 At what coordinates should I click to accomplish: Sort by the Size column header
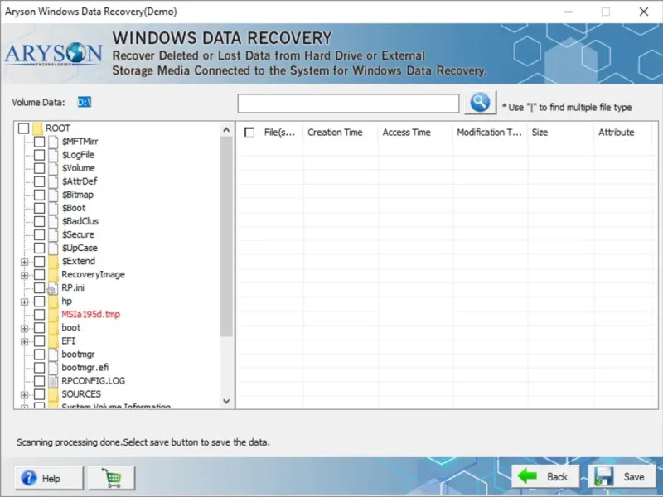click(561, 133)
